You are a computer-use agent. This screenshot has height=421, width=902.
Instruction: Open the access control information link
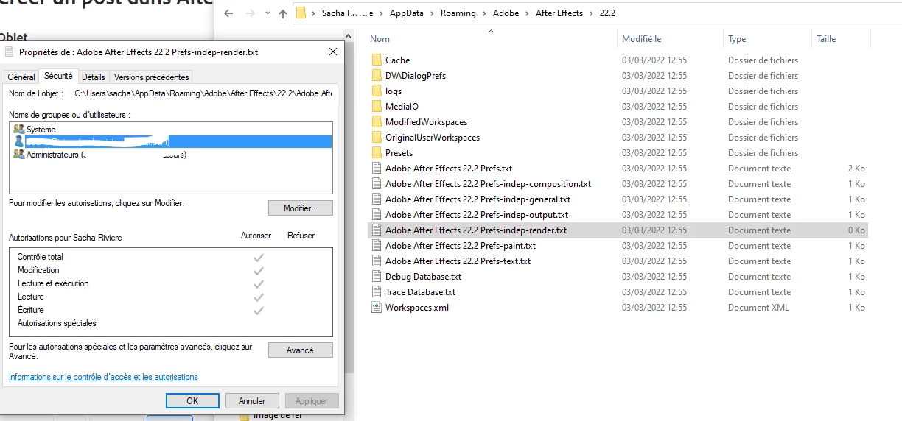click(x=103, y=377)
